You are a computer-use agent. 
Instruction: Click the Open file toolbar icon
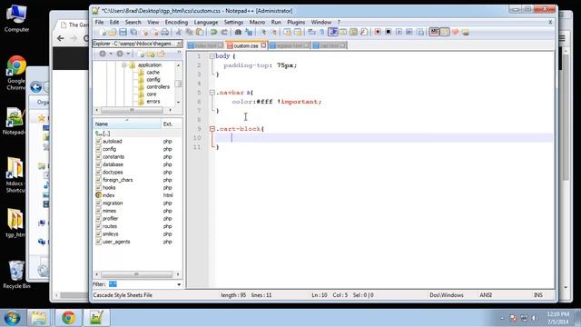point(113,33)
